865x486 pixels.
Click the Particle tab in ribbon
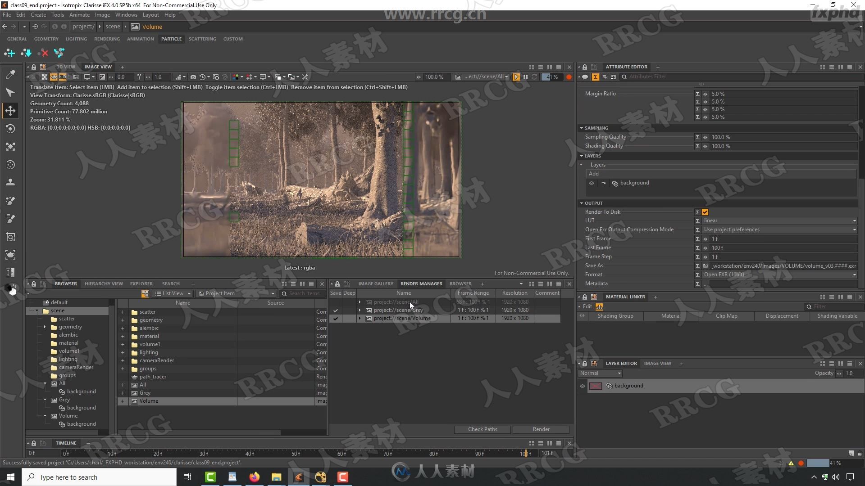[171, 39]
